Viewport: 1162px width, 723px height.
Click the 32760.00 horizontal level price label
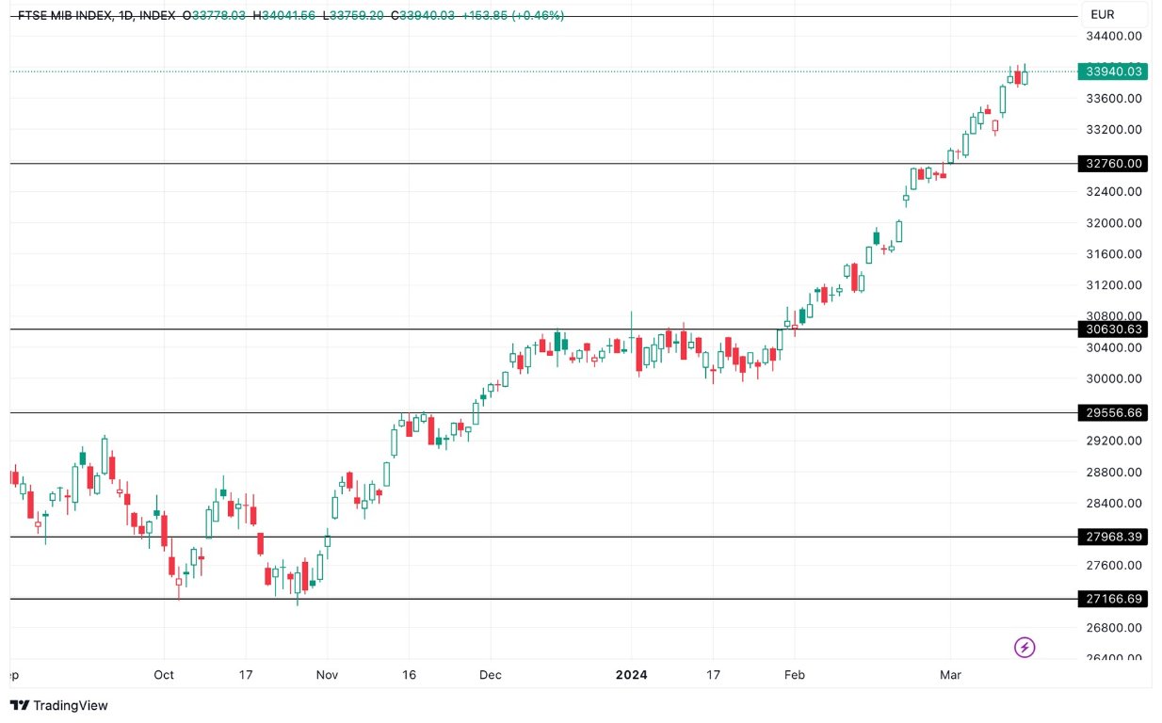(1112, 163)
